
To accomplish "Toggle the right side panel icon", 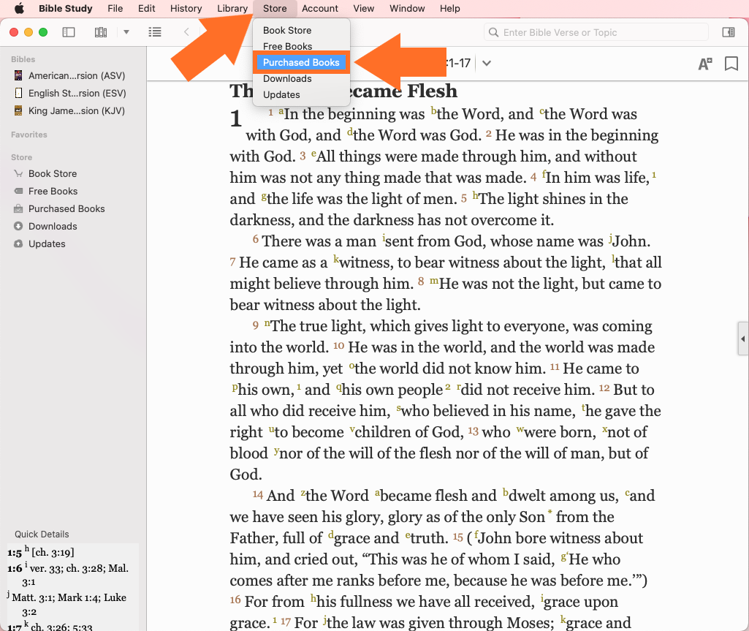I will coord(728,32).
